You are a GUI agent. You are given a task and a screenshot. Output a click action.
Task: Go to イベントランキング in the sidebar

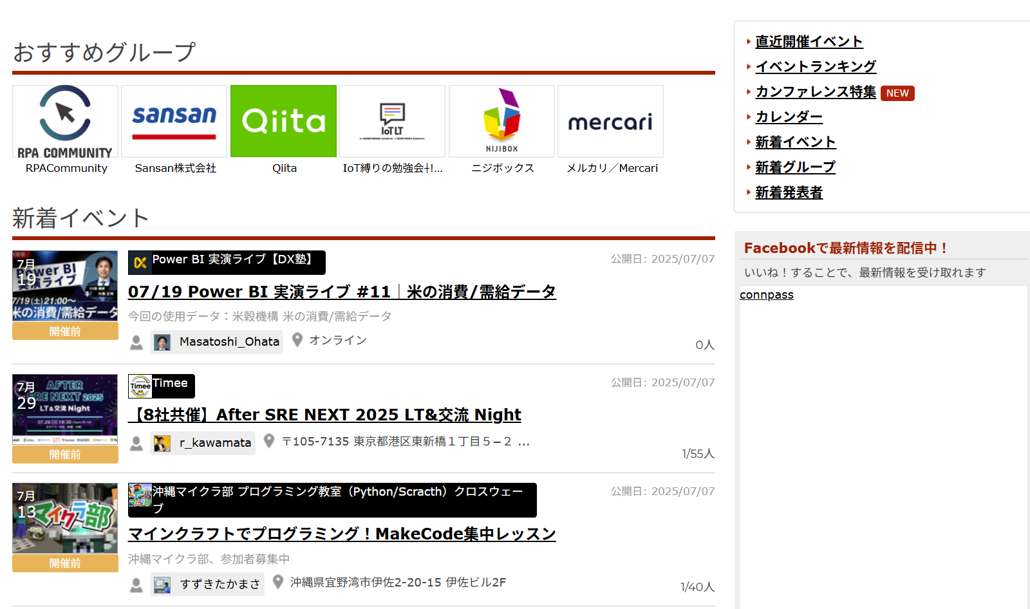815,67
